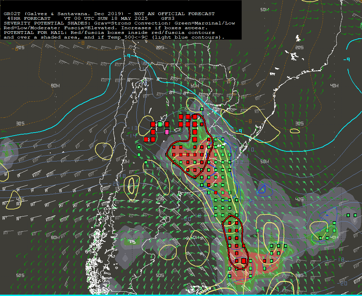Click the lone green box atop the northern yellow oval
The width and height of the screenshot is (362, 296).
tap(202, 109)
